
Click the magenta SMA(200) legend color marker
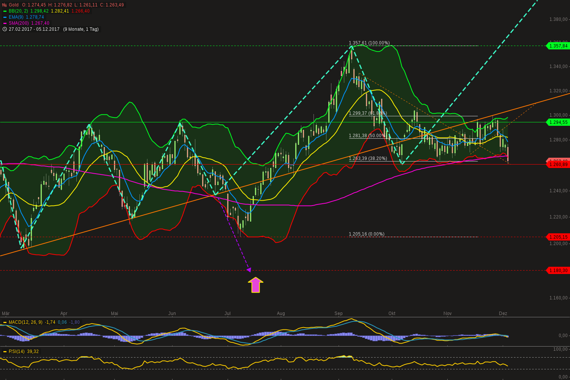pyautogui.click(x=5, y=23)
